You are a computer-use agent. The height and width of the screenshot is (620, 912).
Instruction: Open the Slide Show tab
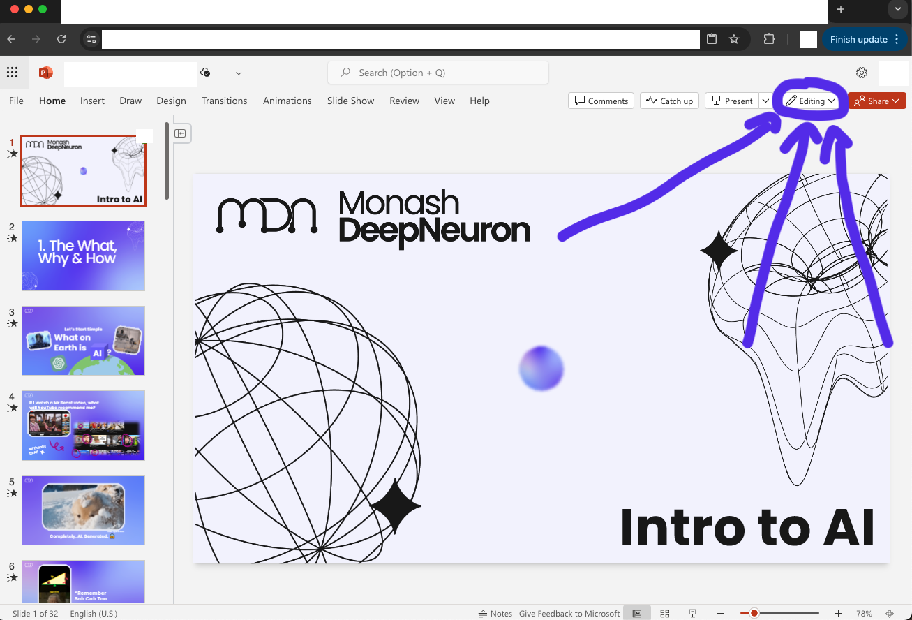click(x=350, y=101)
